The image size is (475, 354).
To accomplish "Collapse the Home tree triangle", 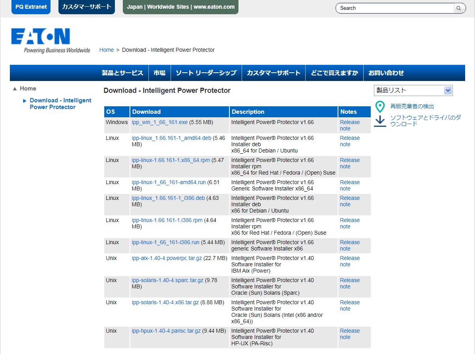I will [15, 89].
